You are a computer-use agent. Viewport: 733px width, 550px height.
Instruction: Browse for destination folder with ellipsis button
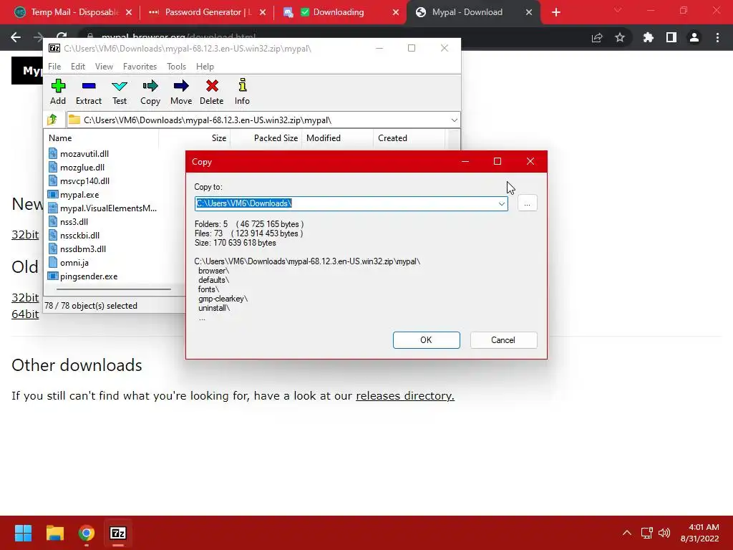(527, 203)
